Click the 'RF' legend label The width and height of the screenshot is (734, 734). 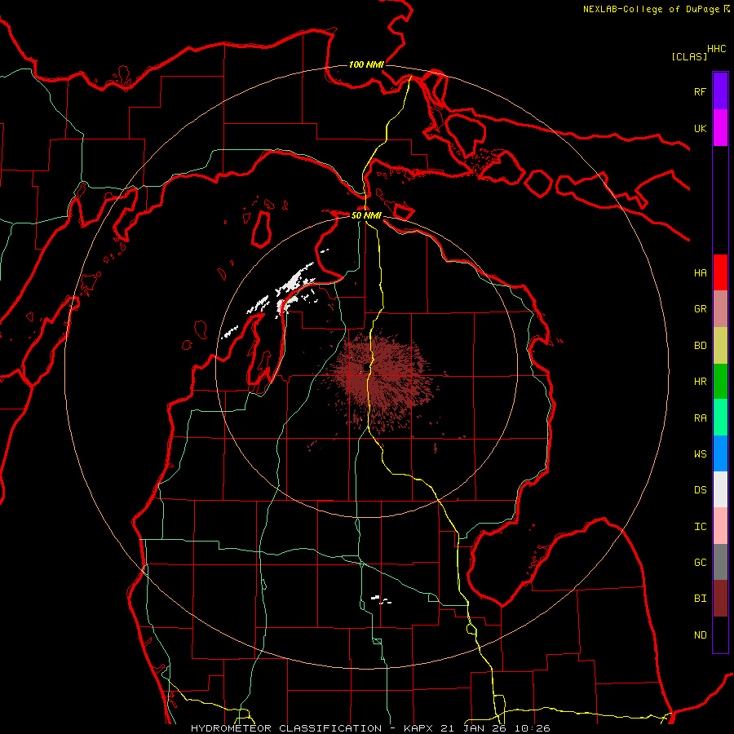click(700, 91)
